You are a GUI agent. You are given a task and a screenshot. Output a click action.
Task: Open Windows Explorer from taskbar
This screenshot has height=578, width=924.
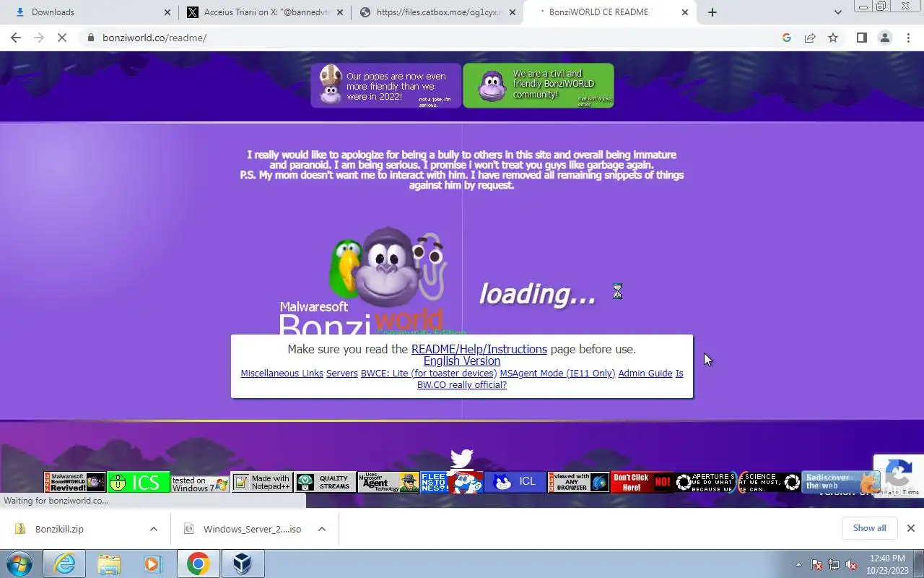(109, 564)
